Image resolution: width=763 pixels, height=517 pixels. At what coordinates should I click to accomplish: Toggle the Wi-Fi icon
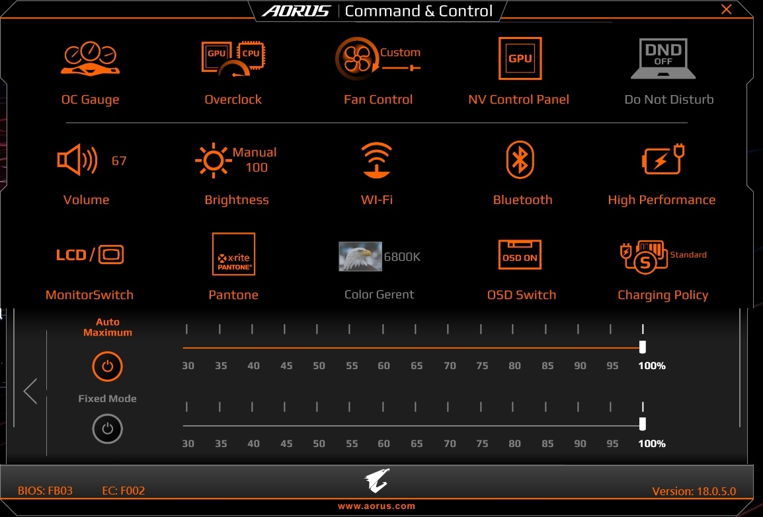click(x=377, y=160)
